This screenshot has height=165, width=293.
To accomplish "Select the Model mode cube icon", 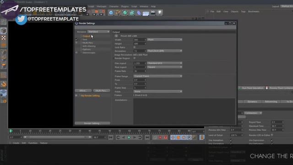I will (4, 31).
